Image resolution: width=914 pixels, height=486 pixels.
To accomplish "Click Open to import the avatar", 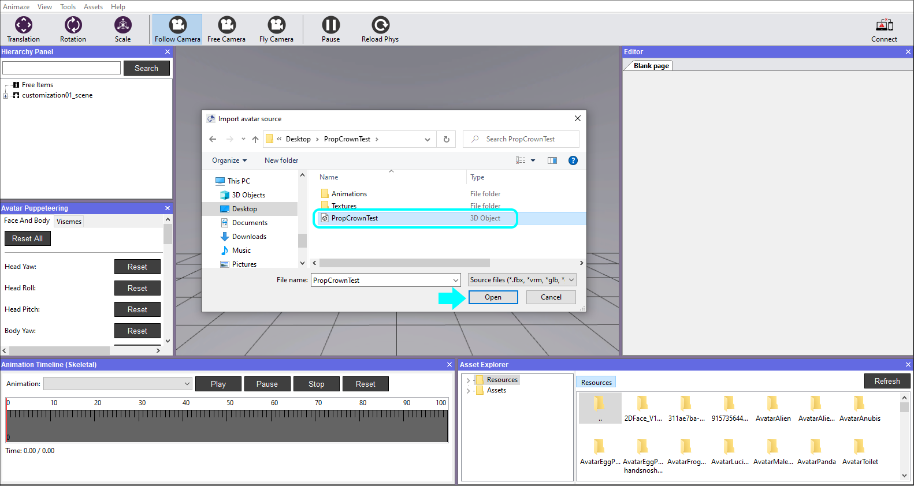I will [x=493, y=297].
